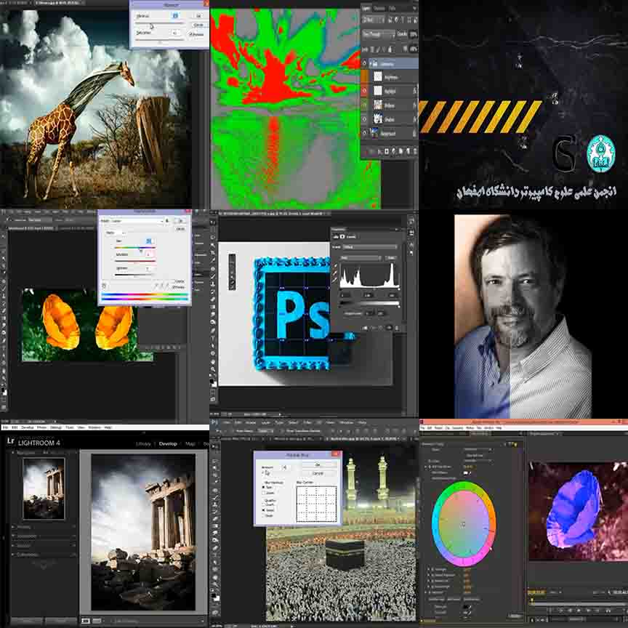Image resolution: width=628 pixels, height=628 pixels.
Task: Open the layer blend mode dropdown
Action: [x=378, y=34]
